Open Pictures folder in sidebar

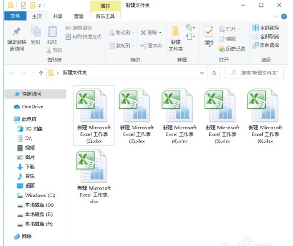(26, 157)
